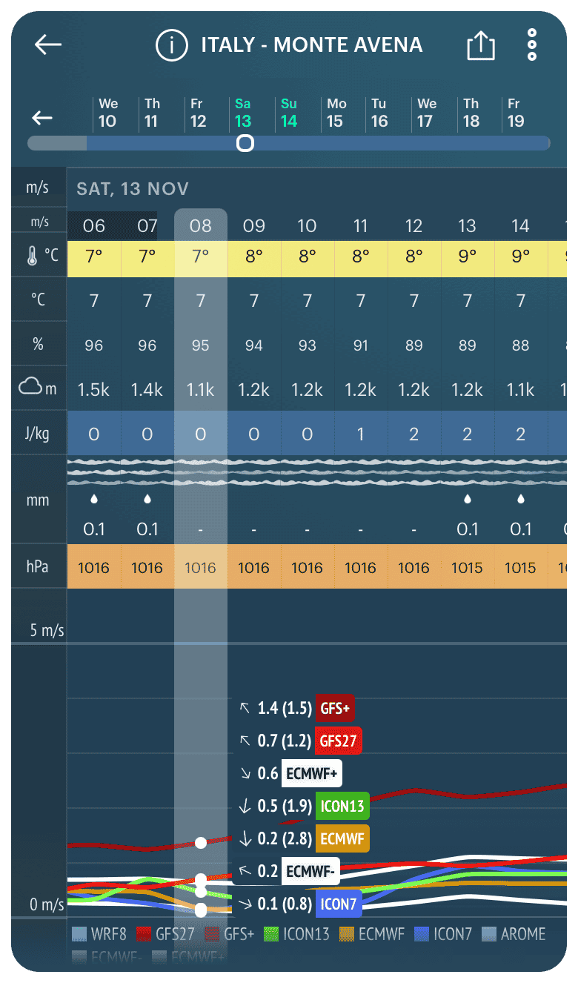Toggle the AROME model in the legend
Image resolution: width=578 pixels, height=983 pixels.
(513, 934)
